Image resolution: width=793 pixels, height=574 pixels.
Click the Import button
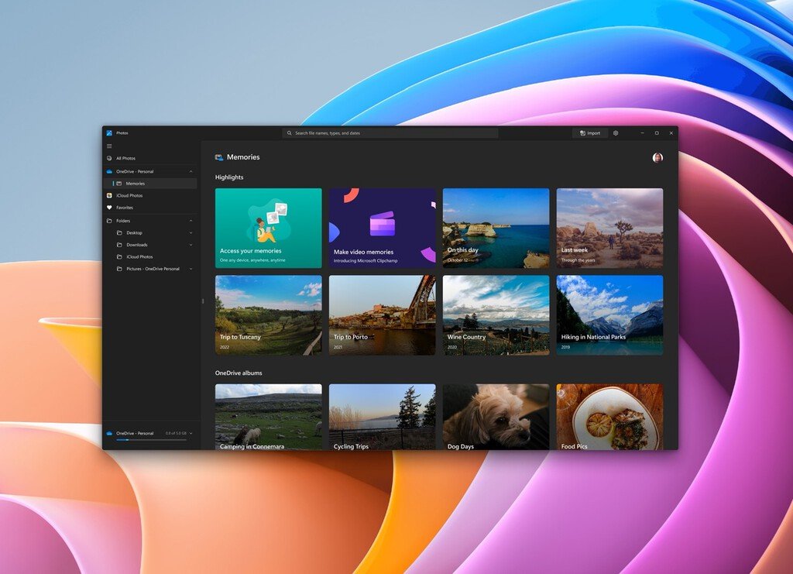point(590,133)
